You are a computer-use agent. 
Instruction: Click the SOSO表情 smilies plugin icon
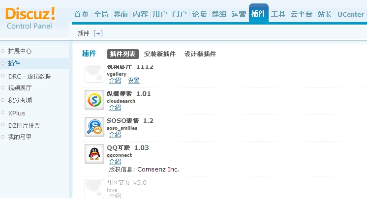tap(94, 127)
